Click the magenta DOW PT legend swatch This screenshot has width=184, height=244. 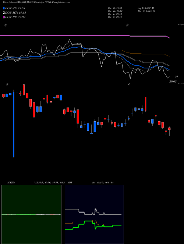[x=4, y=17]
